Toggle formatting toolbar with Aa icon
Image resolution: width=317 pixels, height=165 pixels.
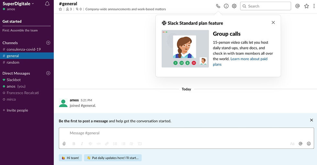click(292, 144)
